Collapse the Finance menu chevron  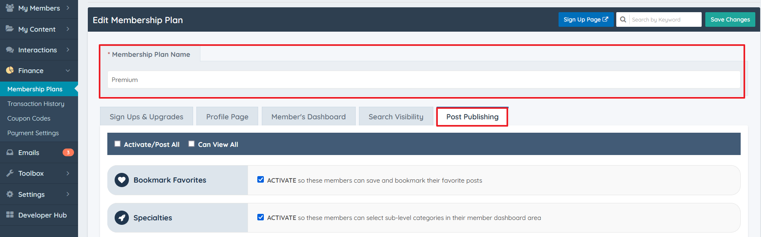pyautogui.click(x=68, y=70)
